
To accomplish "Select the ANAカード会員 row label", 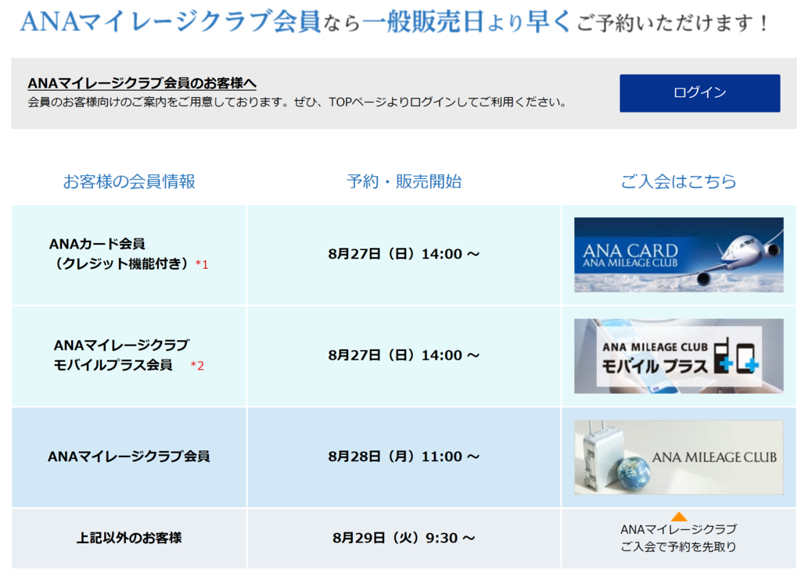I will coord(129,254).
